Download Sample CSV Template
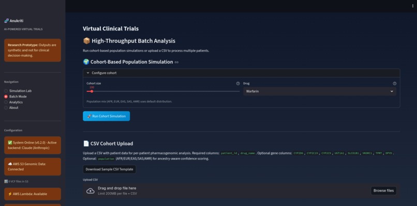This screenshot has width=417, height=206. (109, 169)
